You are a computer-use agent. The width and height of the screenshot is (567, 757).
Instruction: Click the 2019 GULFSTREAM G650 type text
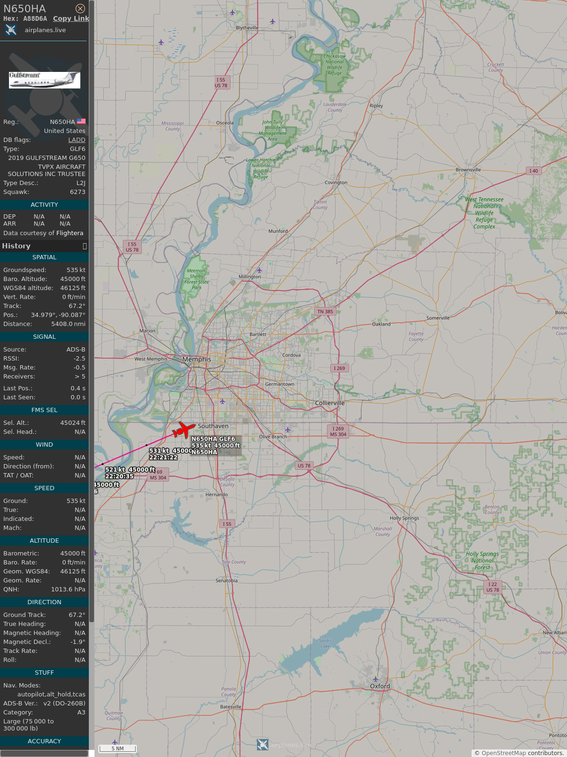click(x=47, y=158)
